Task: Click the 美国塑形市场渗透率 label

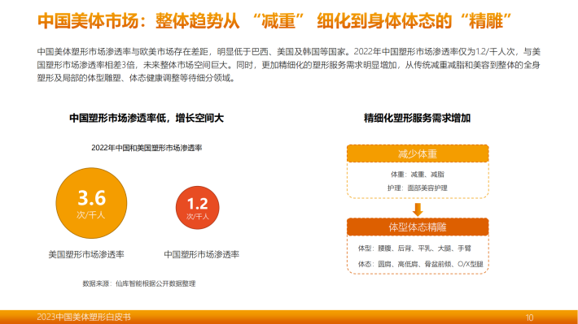Action: click(x=86, y=254)
